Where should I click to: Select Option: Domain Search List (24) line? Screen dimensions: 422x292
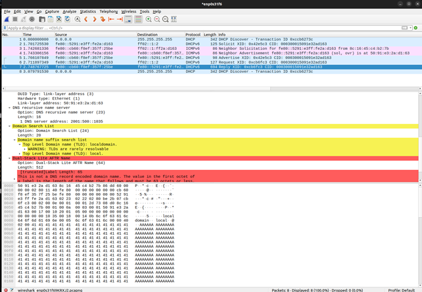pyautogui.click(x=53, y=131)
